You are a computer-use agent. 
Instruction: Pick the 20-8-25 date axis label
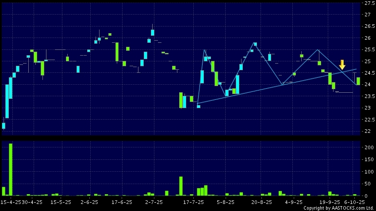point(261,202)
